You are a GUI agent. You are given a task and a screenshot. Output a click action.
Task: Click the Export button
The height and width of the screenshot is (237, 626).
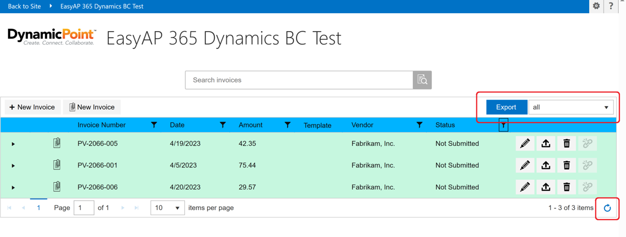tap(506, 107)
